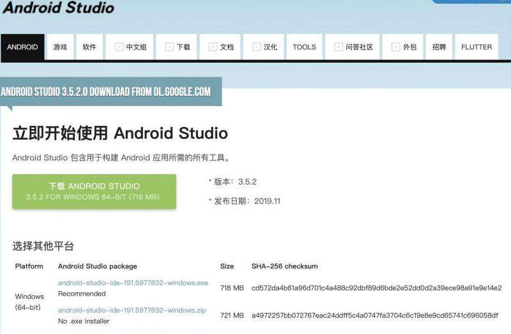Click the Android Studio 3.5.2.0 download banner heading
The image size is (511, 334).
pyautogui.click(x=106, y=91)
